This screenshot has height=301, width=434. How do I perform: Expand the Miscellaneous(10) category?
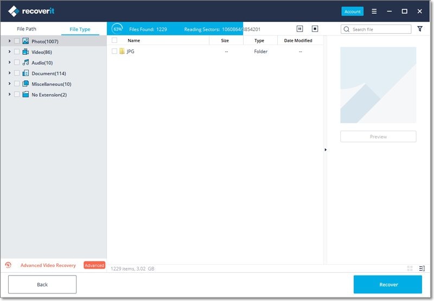click(x=9, y=84)
